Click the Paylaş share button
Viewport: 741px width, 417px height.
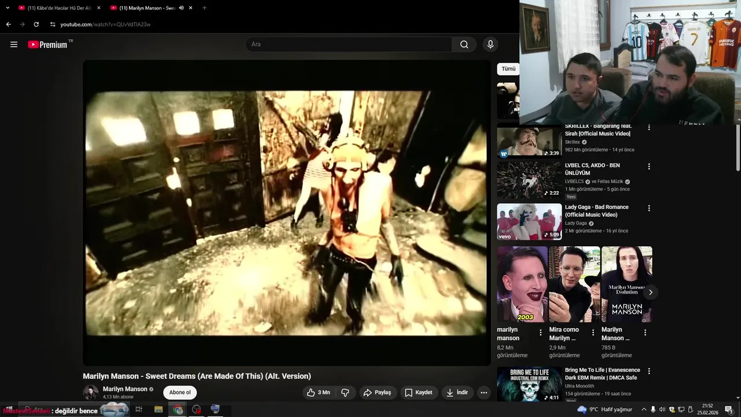point(377,392)
